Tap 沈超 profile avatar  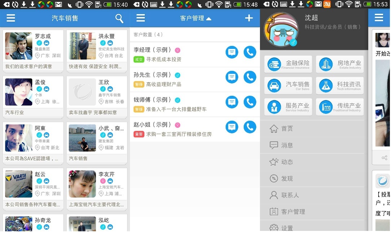pos(281,30)
